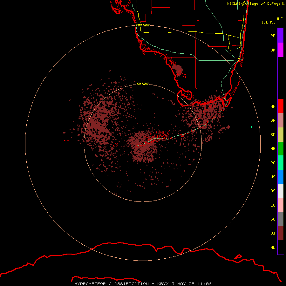Viewport: 286px width, 286px height.
Task: Click the UK magenta legend swatch
Action: tap(281, 50)
